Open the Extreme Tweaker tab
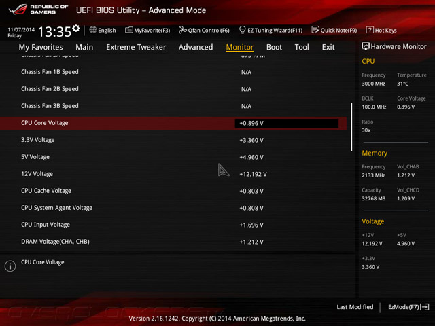435x326 pixels. click(136, 47)
